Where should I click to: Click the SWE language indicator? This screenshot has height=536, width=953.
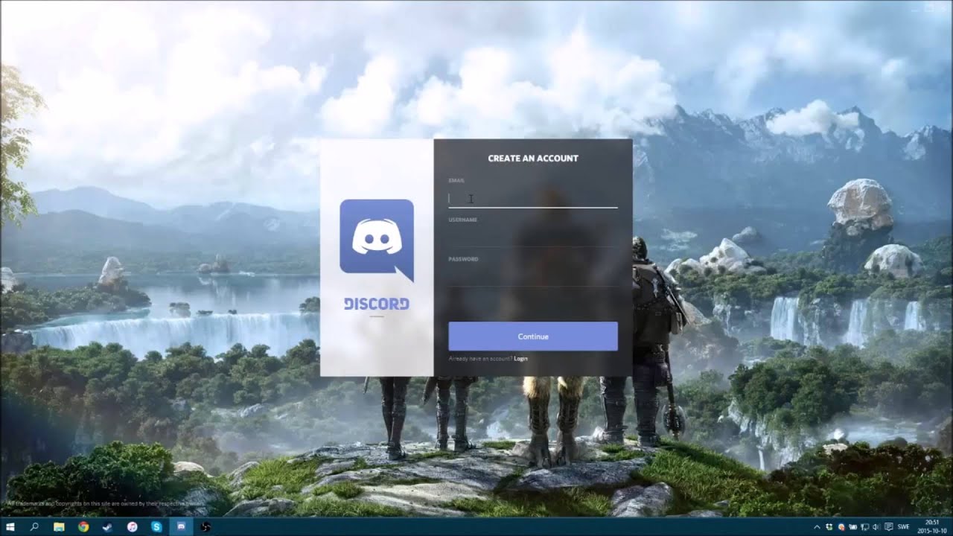pyautogui.click(x=903, y=527)
